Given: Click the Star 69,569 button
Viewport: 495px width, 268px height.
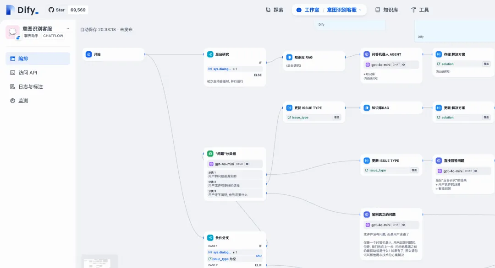Looking at the screenshot, I should click(67, 9).
